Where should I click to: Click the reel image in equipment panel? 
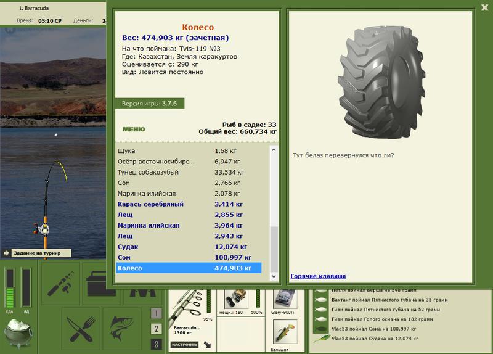point(236,299)
